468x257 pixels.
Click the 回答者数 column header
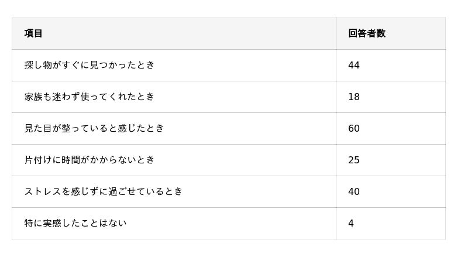[x=367, y=33]
